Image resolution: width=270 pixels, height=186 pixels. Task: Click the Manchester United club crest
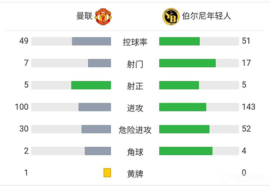pyautogui.click(x=103, y=17)
